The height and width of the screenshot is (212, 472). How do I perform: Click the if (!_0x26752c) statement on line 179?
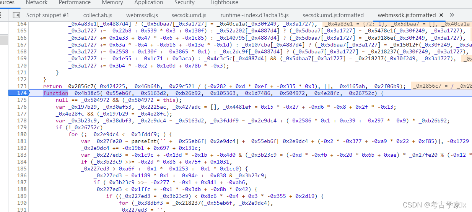79,127
